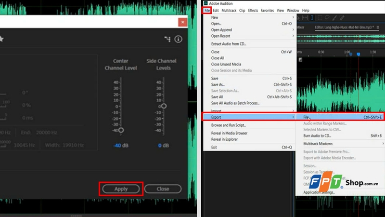Screen dimensions: 385x217
Task: Select the Lasso Selection tool
Action: tap(327, 18)
